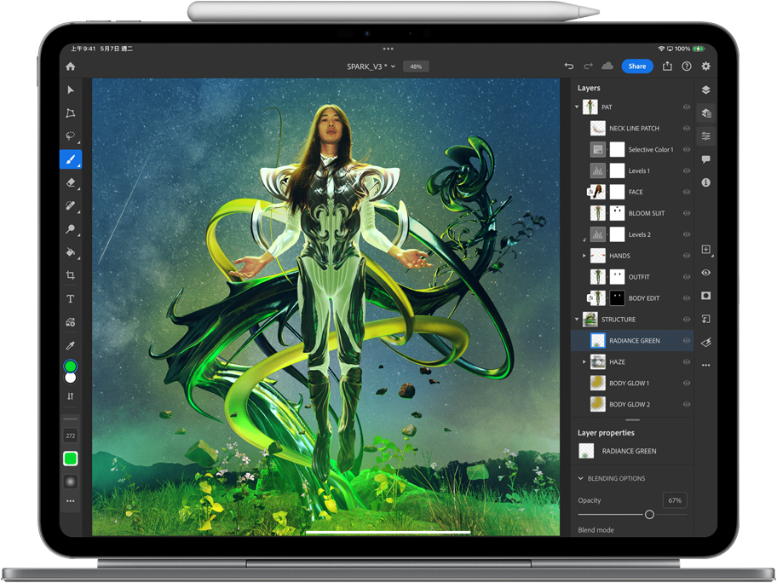The width and height of the screenshot is (777, 583).
Task: Open the Help question mark icon
Action: click(x=687, y=66)
